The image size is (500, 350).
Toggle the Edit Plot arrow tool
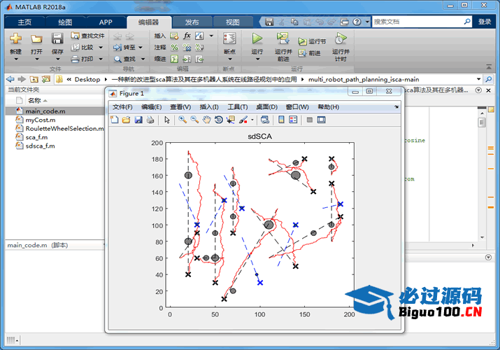167,120
